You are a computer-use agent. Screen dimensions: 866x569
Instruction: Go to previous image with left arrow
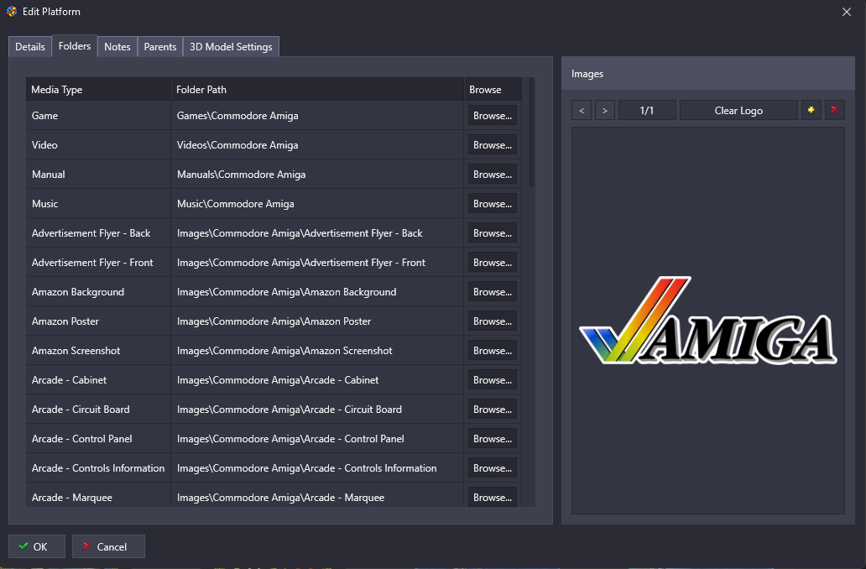pos(582,110)
